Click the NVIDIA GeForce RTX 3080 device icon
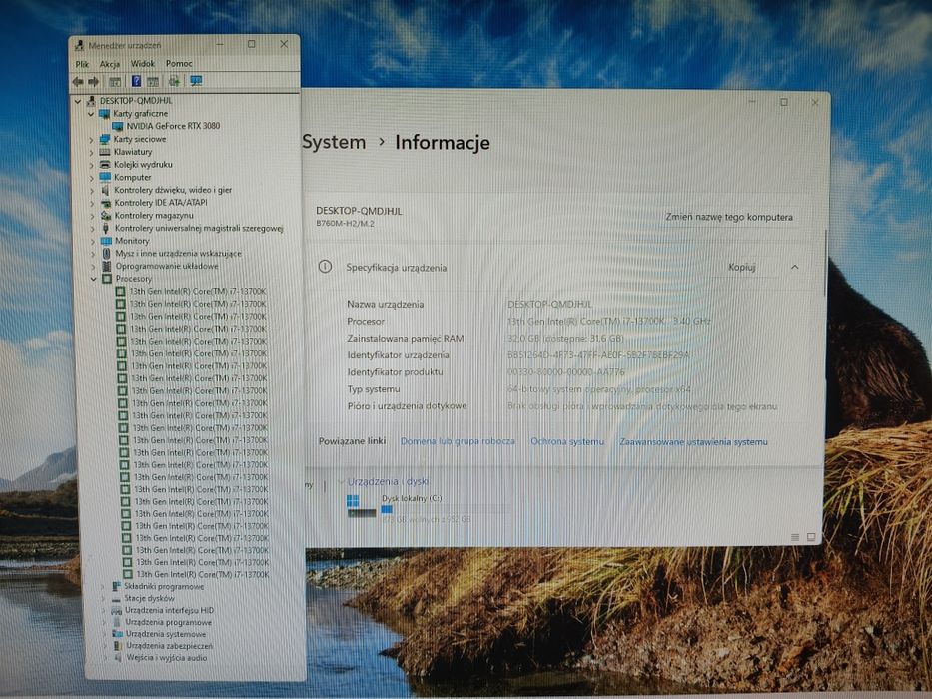The height and width of the screenshot is (699, 932). (118, 126)
